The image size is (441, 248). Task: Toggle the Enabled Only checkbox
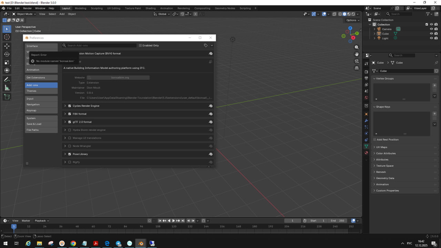[140, 46]
